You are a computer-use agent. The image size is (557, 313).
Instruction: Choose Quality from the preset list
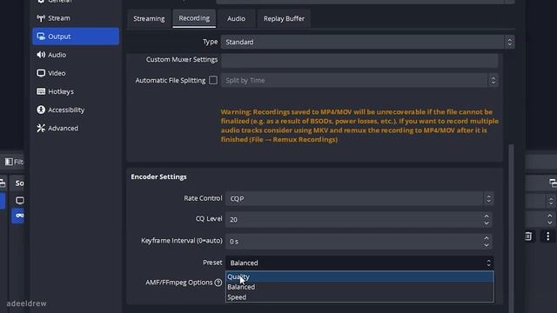pyautogui.click(x=359, y=276)
